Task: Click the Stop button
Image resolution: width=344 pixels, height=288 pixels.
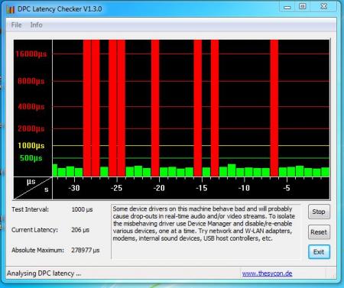Action: tap(319, 212)
